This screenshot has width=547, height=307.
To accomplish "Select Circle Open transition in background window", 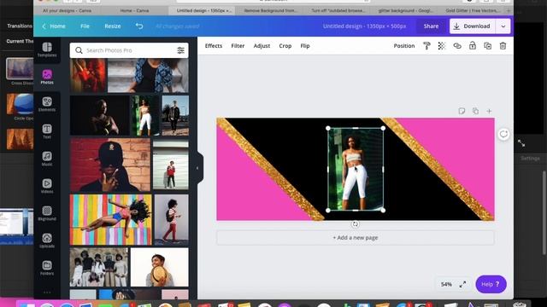I will point(20,104).
